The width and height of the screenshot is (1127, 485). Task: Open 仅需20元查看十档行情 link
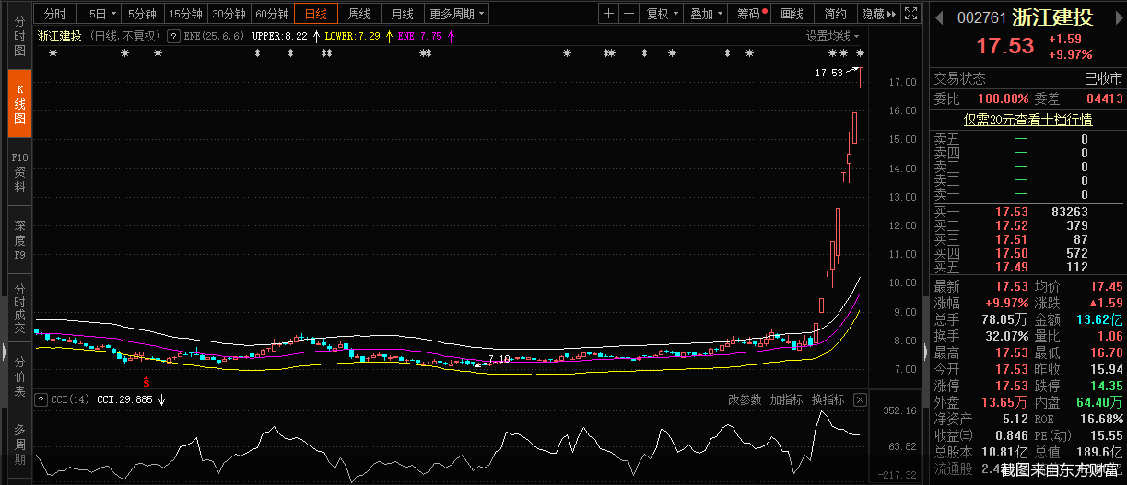tap(1028, 119)
